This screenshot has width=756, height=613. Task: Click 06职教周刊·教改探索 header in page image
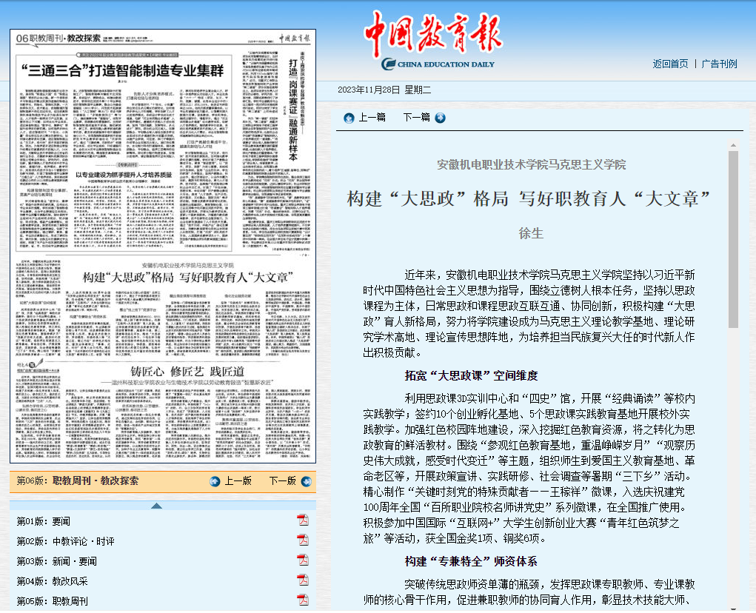(58, 38)
